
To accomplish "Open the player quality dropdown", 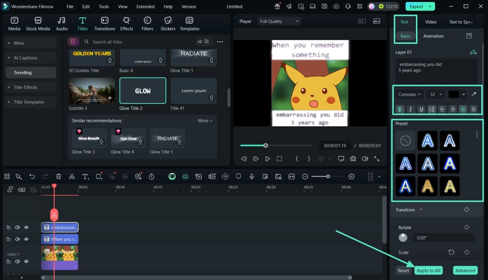I will coord(279,21).
